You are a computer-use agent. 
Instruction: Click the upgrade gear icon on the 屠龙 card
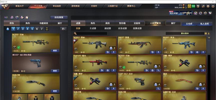(x=197, y=88)
